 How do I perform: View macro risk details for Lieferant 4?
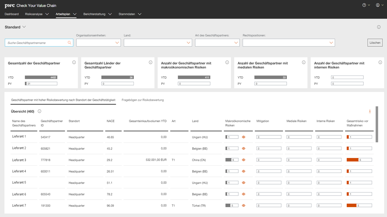[x=244, y=171]
